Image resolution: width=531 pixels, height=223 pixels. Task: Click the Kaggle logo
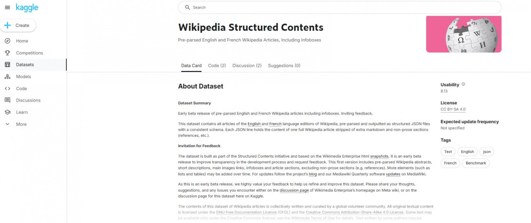coord(27,7)
